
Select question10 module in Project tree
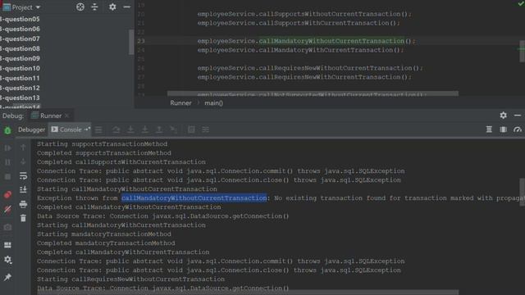[x=20, y=68]
